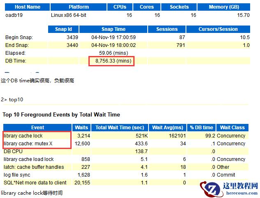Click the Cores column header
The width and height of the screenshot is (260, 198).
[147, 7]
